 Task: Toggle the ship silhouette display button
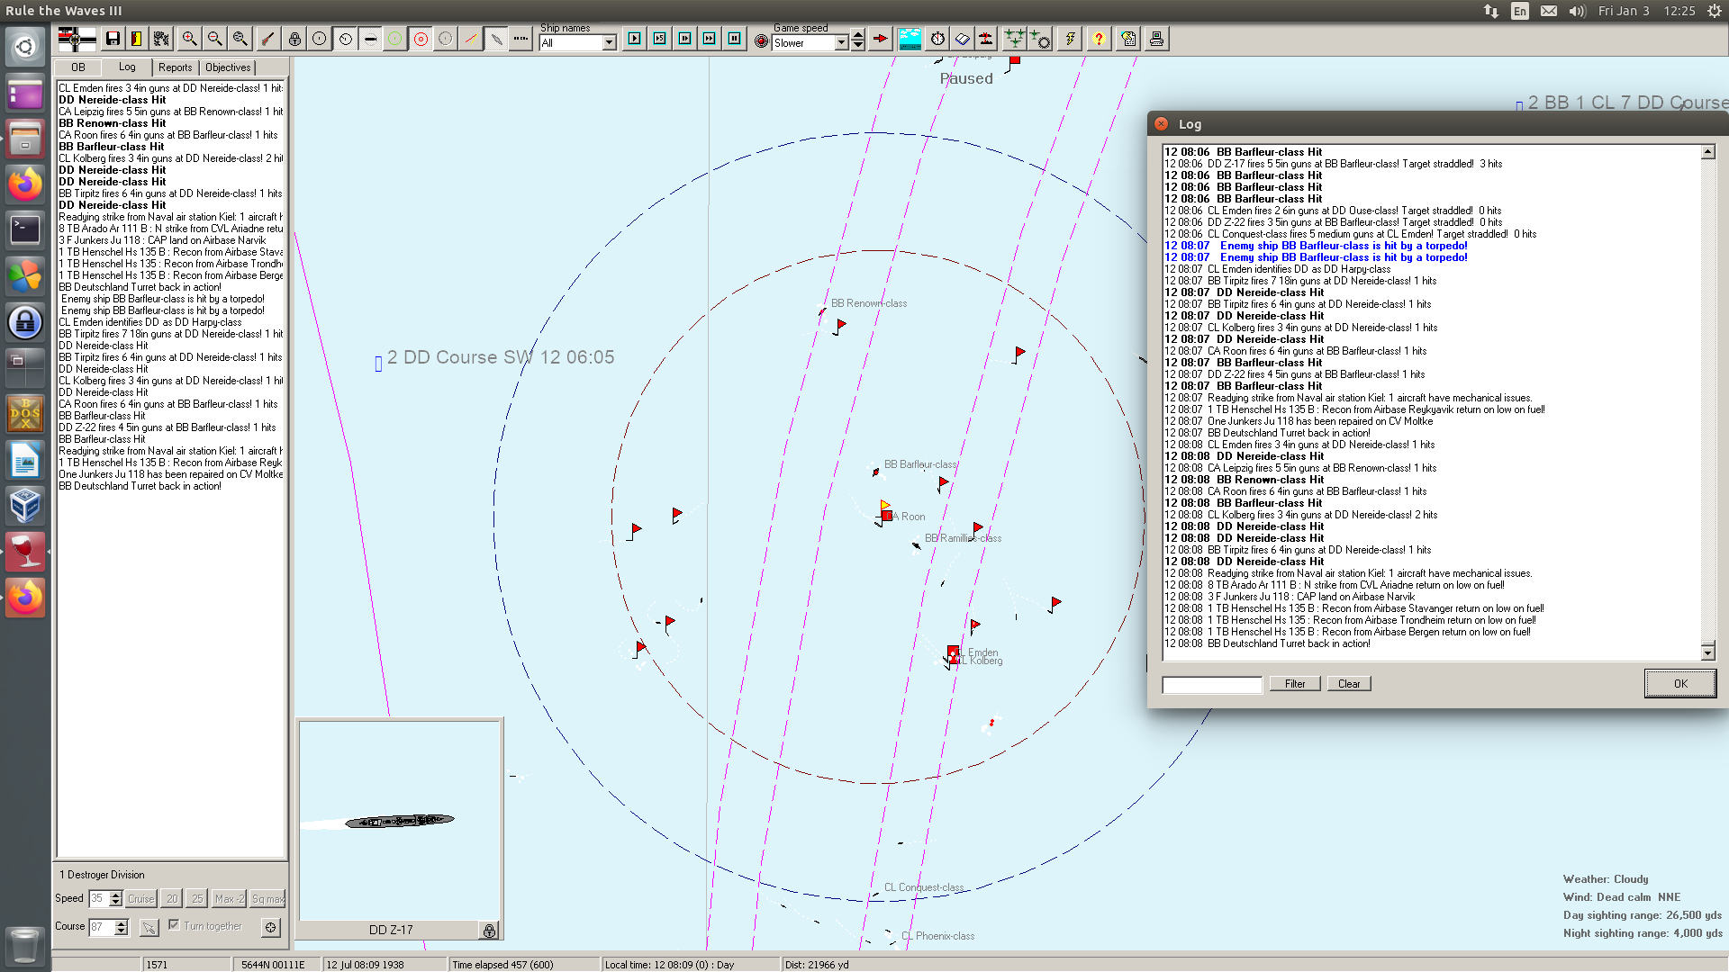370,39
